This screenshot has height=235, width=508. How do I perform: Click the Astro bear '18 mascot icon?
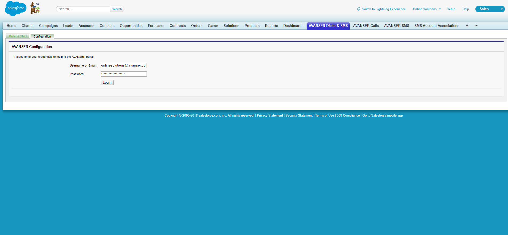click(35, 8)
